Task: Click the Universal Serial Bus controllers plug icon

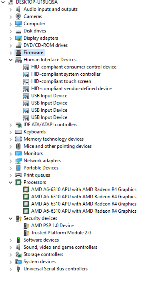Action: pyautogui.click(x=18, y=269)
